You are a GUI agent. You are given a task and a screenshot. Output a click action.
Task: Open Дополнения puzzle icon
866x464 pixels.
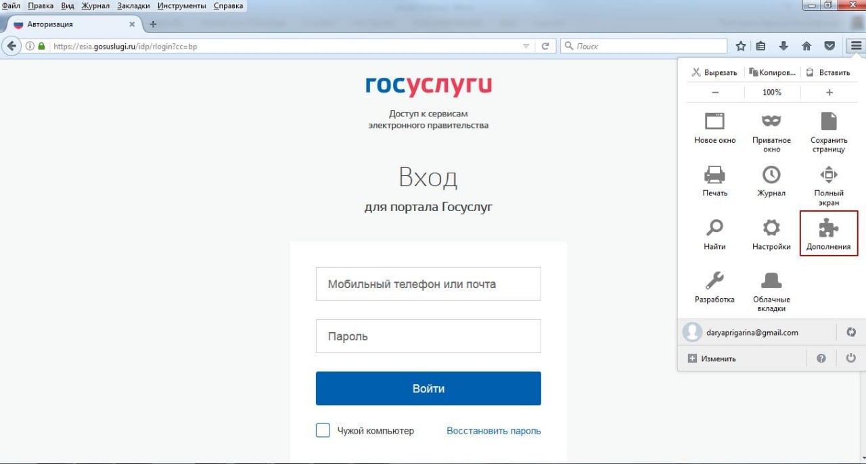click(829, 233)
